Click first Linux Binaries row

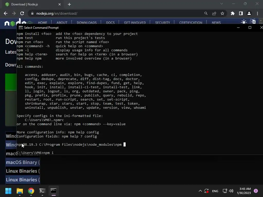click(x=23, y=171)
